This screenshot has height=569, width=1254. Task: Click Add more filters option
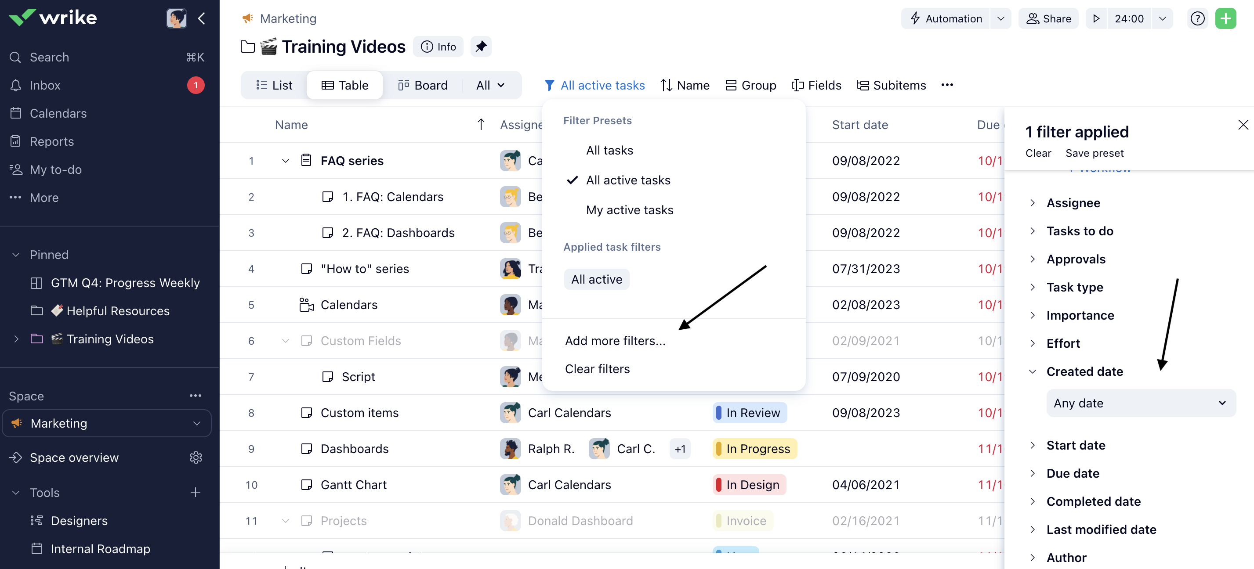point(615,340)
